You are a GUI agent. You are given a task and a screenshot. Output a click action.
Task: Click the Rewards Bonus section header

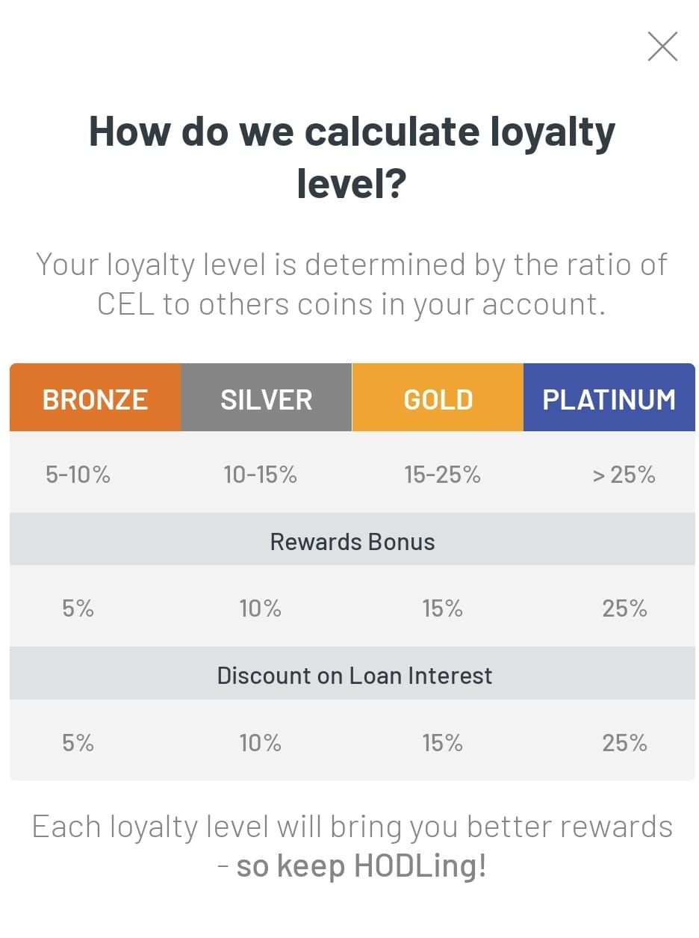pos(352,541)
